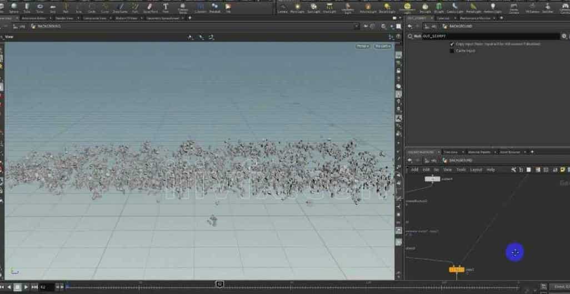This screenshot has height=294, width=570.
Task: Open network editor View menu
Action: tap(447, 170)
